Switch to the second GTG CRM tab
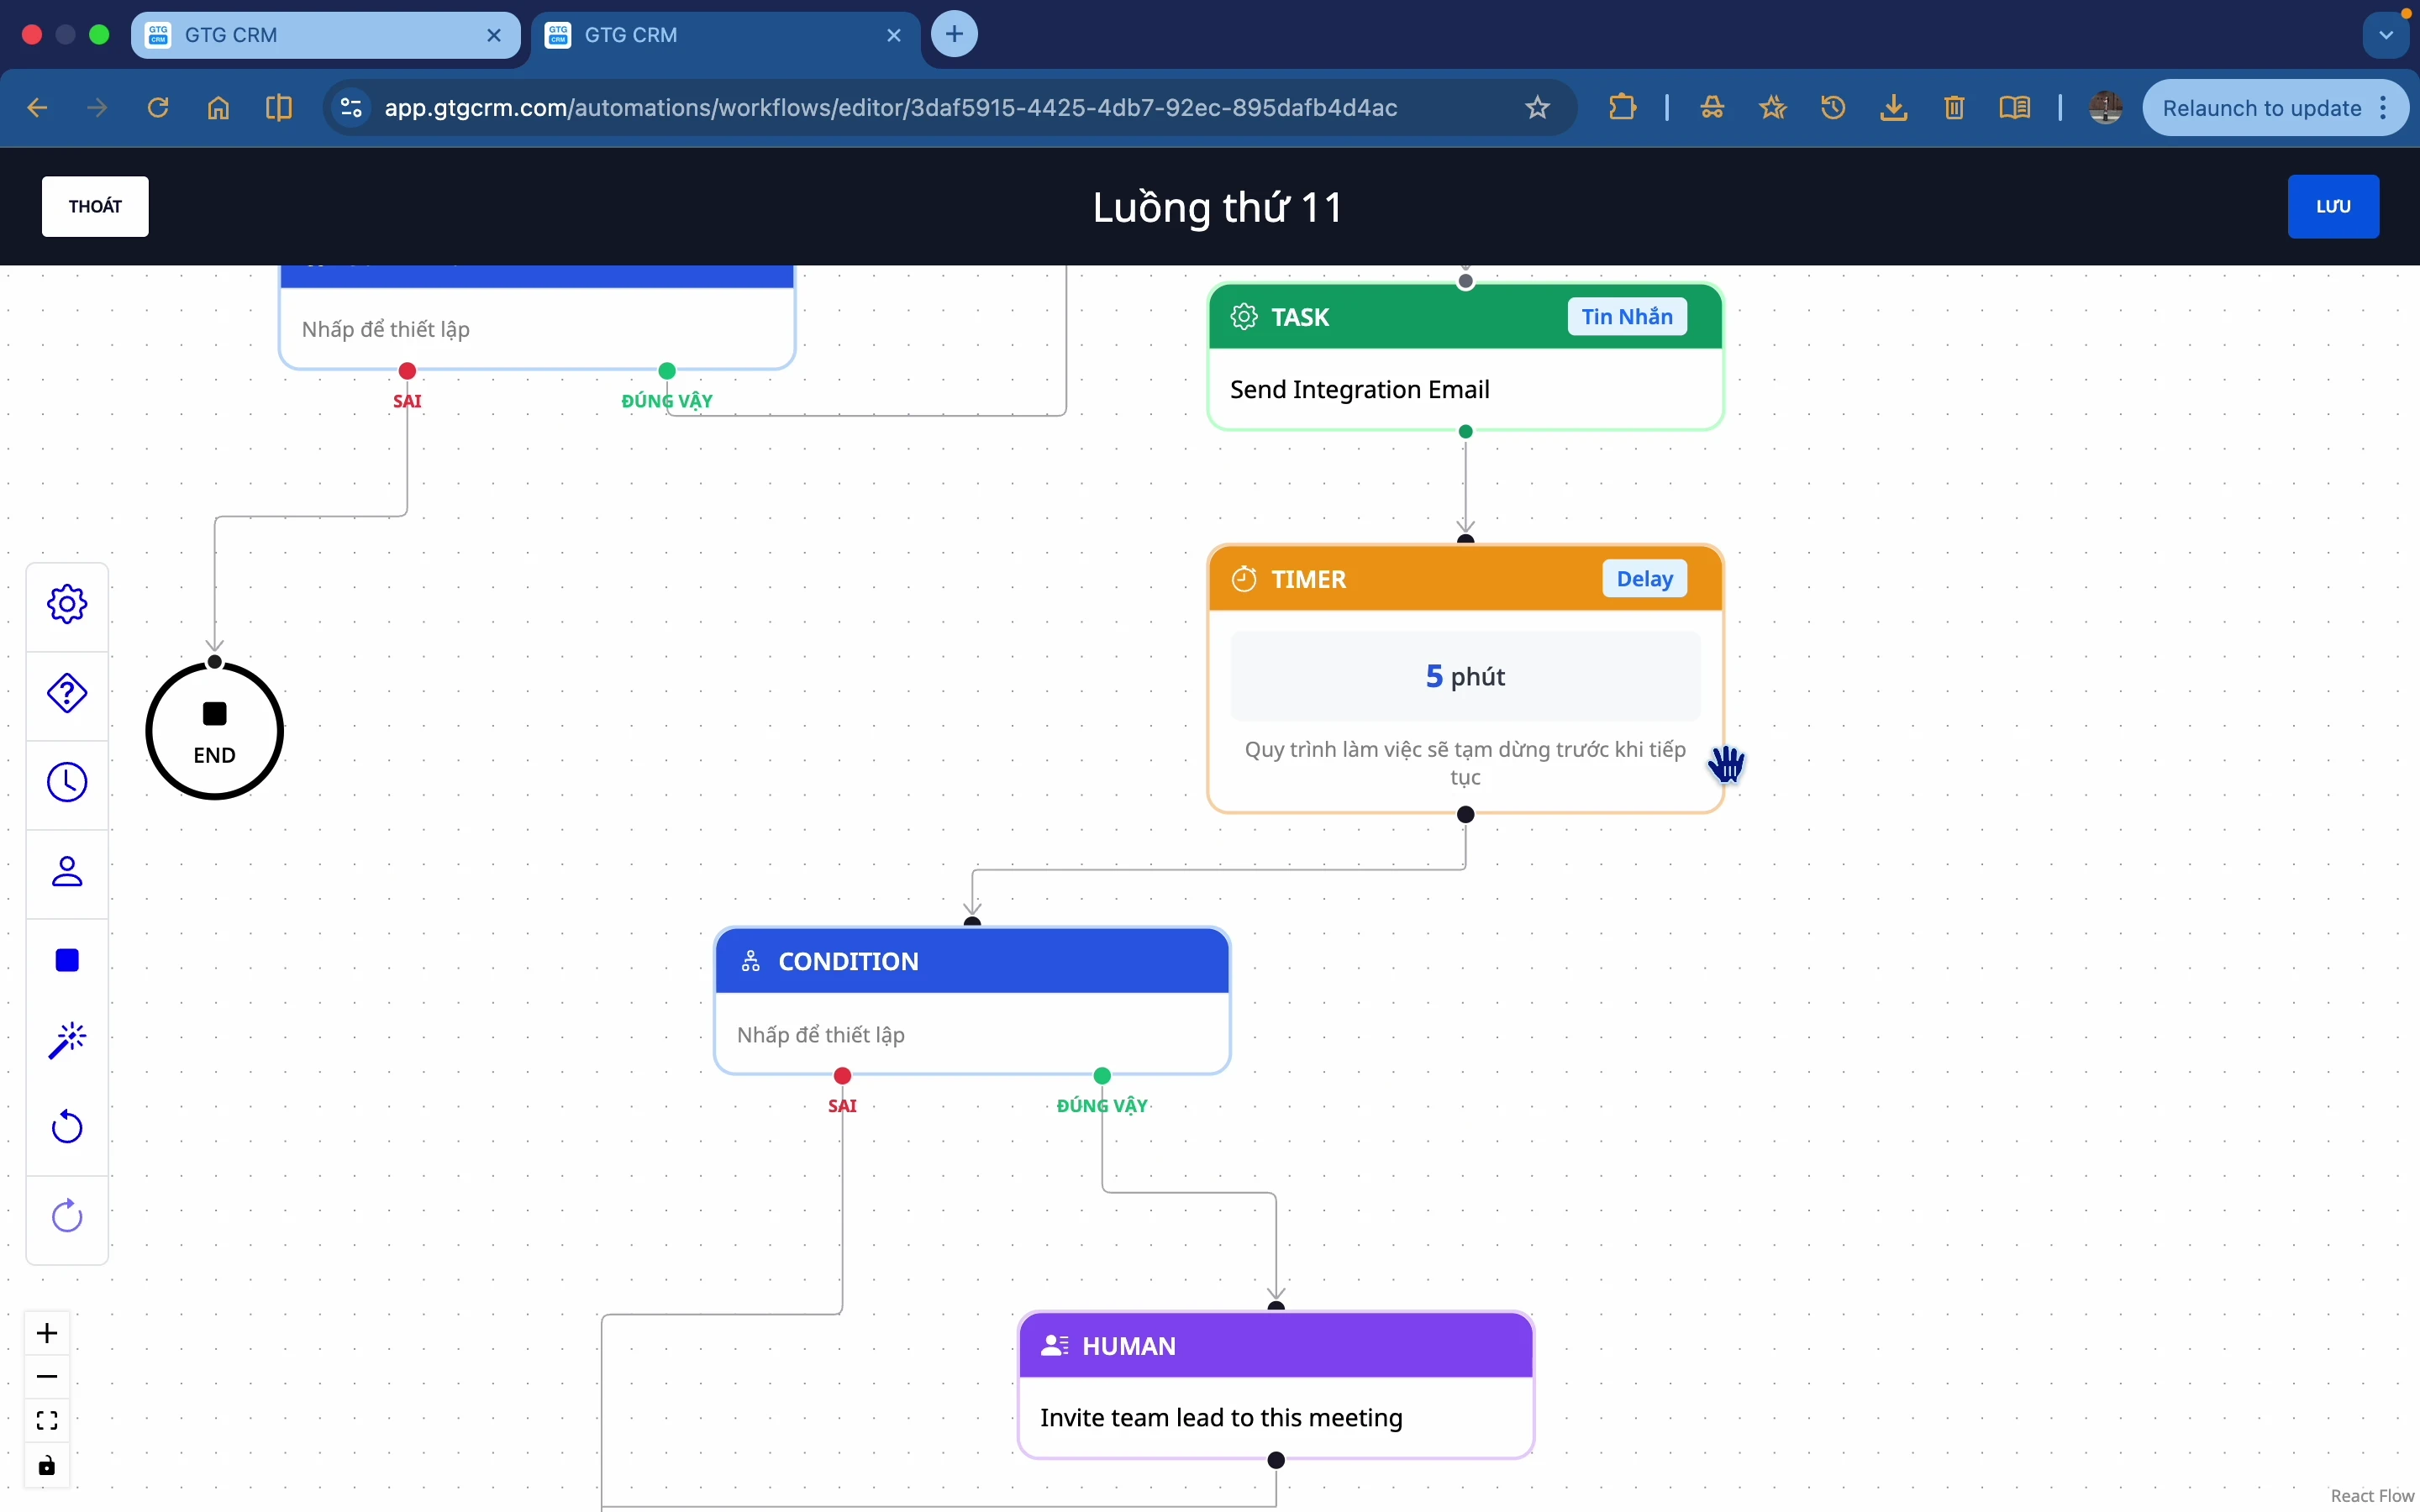2420x1512 pixels. 710,35
